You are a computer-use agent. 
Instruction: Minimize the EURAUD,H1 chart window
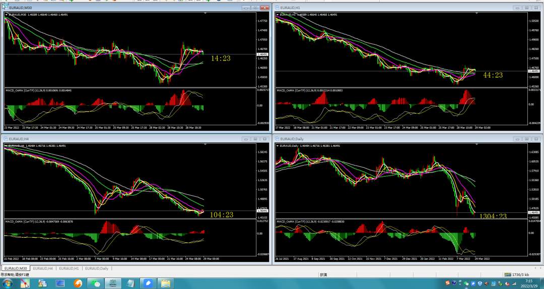pyautogui.click(x=517, y=8)
